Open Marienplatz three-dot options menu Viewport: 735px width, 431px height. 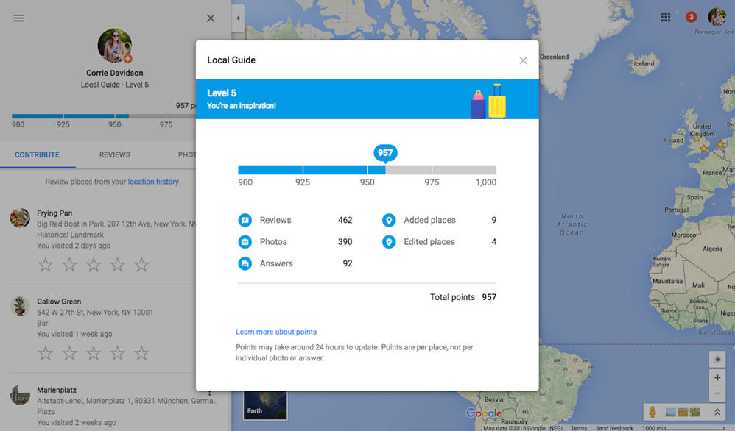pos(210,392)
